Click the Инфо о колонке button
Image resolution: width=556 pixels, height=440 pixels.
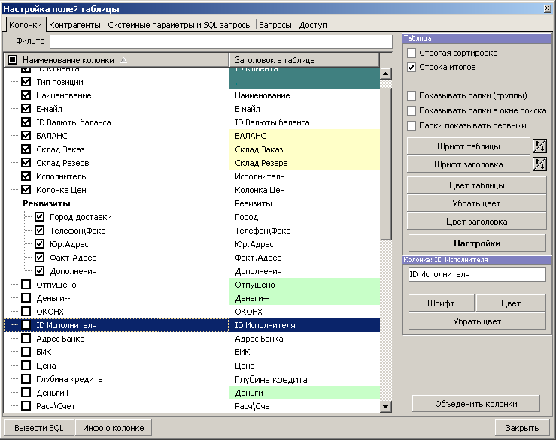click(114, 428)
